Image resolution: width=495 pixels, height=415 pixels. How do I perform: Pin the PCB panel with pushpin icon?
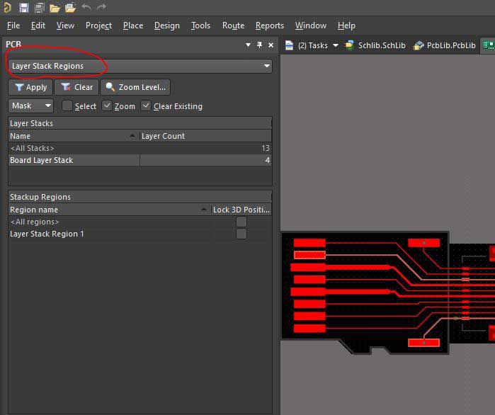pos(259,45)
